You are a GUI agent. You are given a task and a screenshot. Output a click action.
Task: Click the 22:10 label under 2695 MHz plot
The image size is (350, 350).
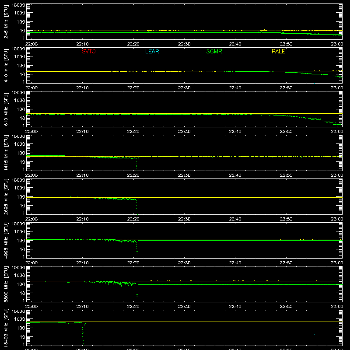tap(82, 219)
